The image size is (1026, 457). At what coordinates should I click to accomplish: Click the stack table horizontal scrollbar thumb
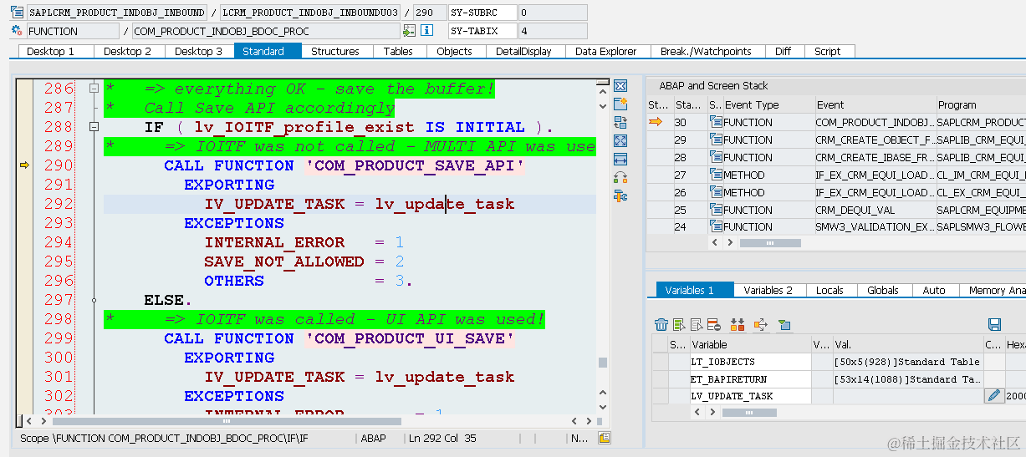770,243
